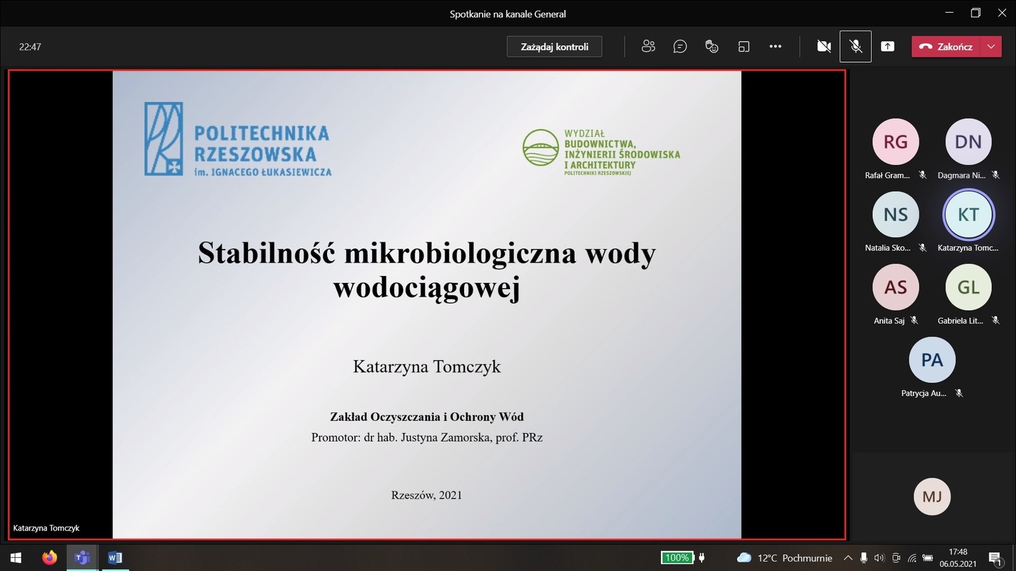Expand the dropdown arrow beside Zakończ
Viewport: 1016px width, 571px height.
click(x=991, y=46)
